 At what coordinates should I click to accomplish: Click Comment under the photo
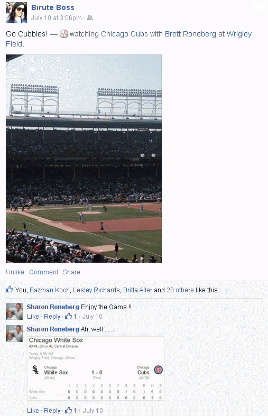[x=43, y=272]
